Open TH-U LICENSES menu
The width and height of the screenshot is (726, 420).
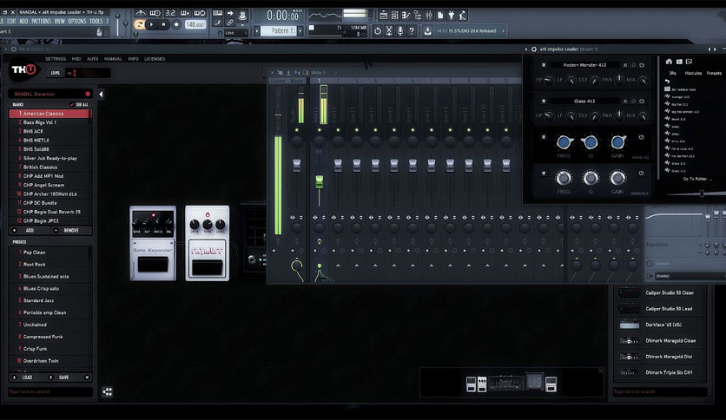tap(155, 59)
